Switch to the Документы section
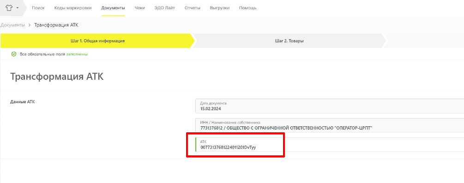 point(113,8)
